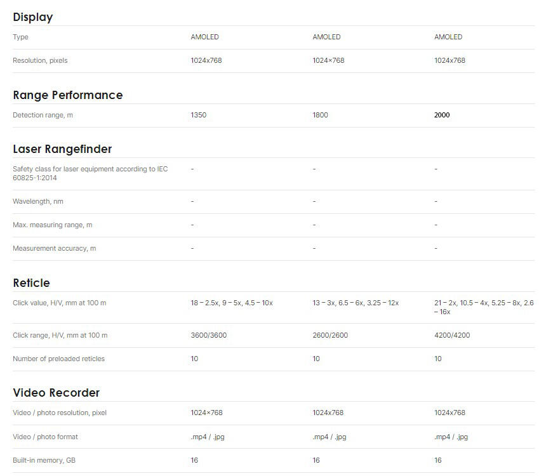Screen dimensions: 553x476
Task: Click the 'Number of preloaded reticles' label
Action: pyautogui.click(x=59, y=359)
